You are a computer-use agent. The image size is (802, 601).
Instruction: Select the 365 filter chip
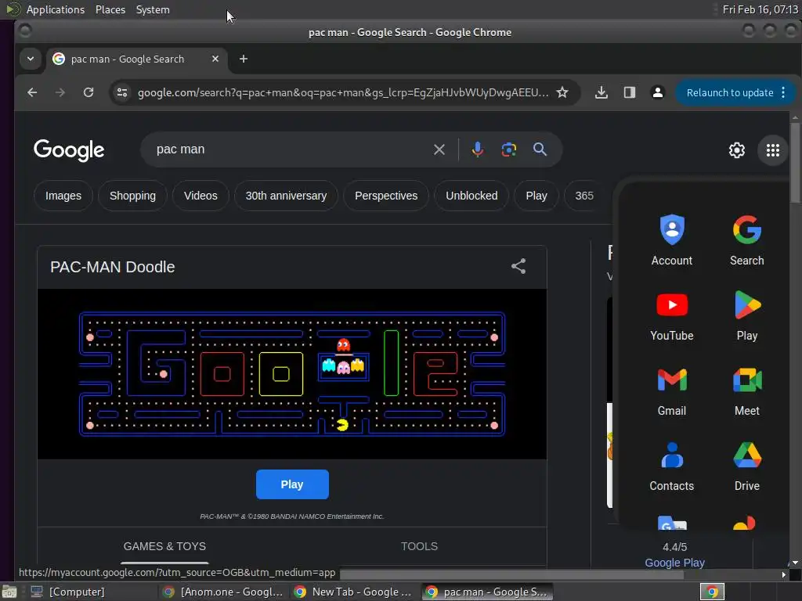tap(584, 196)
